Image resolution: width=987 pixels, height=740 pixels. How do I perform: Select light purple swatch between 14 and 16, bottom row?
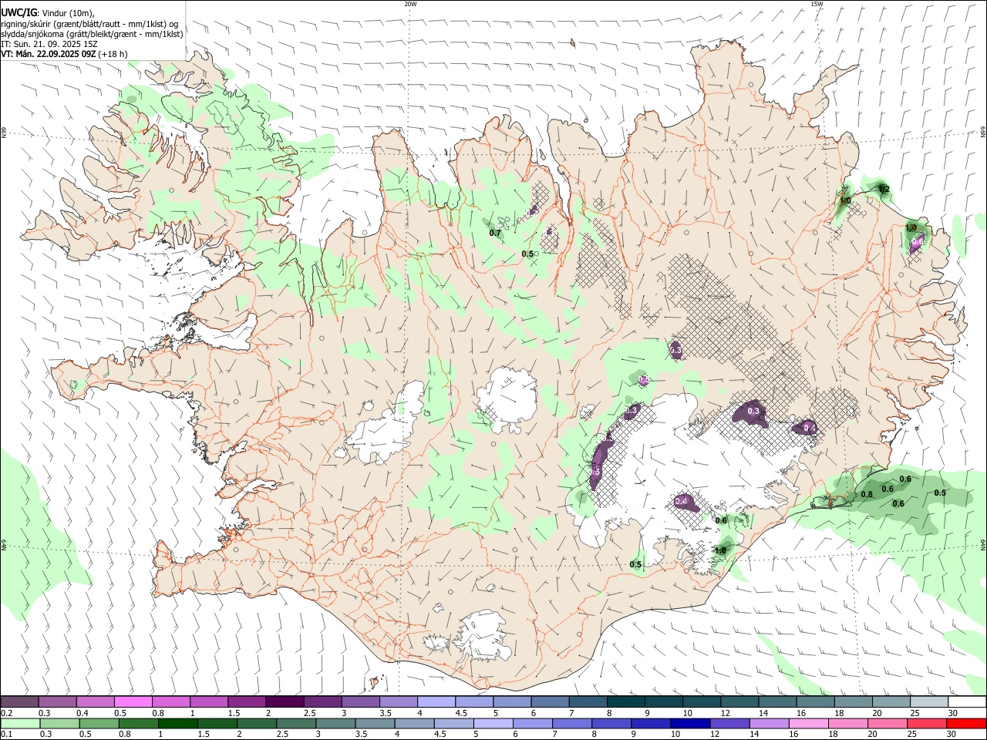(769, 723)
